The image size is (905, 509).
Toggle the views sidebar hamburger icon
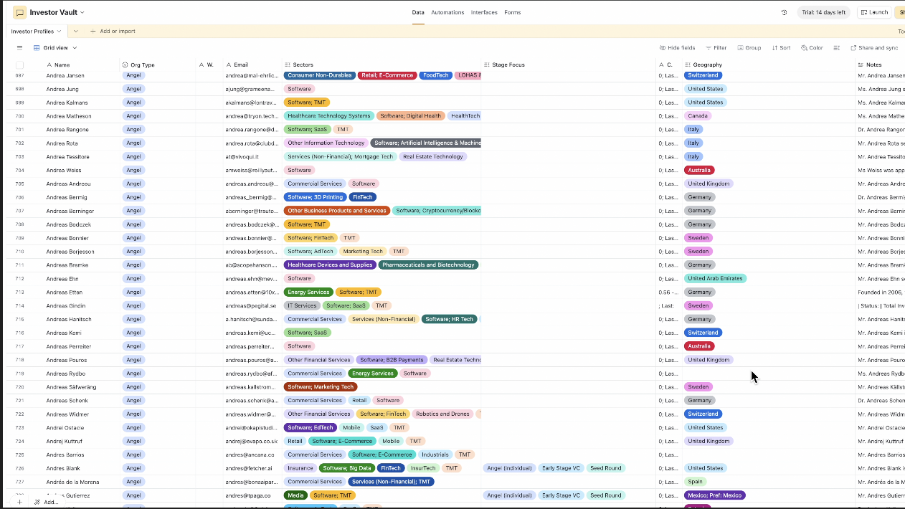[19, 48]
